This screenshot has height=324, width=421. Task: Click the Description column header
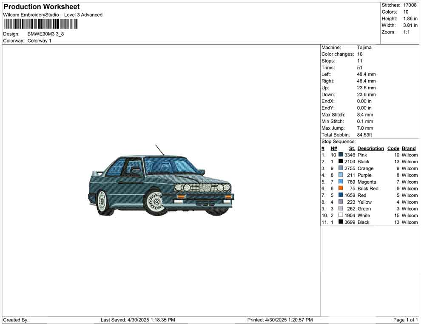[370, 148]
